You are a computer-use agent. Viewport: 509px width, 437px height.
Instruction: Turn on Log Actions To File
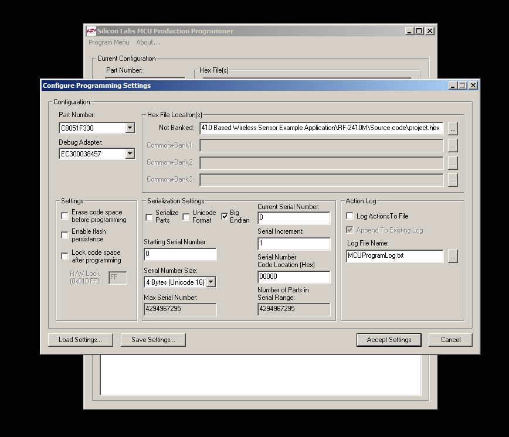coord(349,216)
